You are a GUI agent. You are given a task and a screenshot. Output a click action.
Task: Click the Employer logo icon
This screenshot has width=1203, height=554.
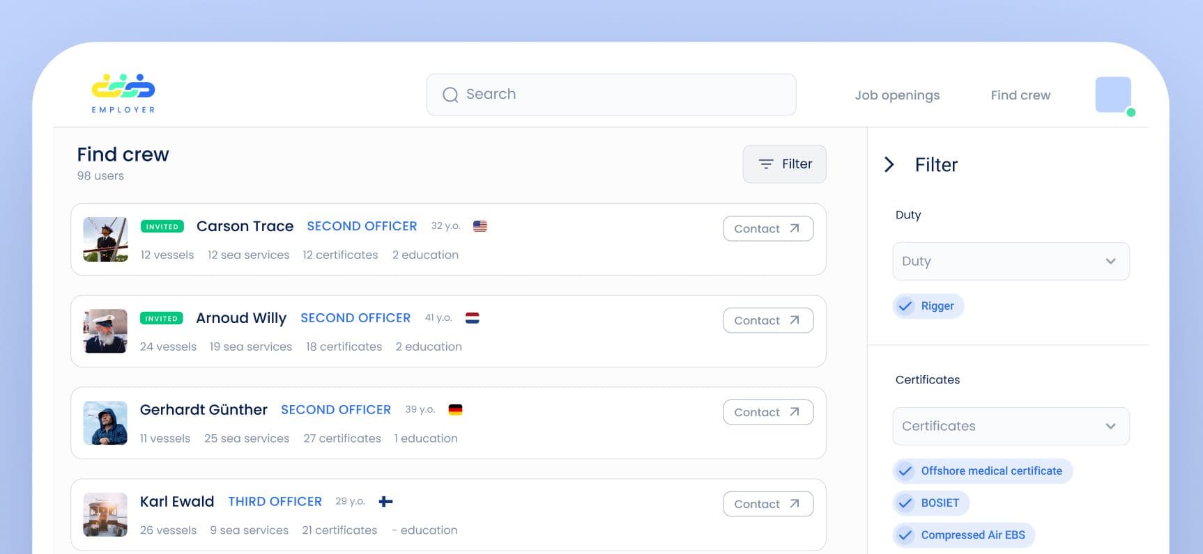point(123,87)
